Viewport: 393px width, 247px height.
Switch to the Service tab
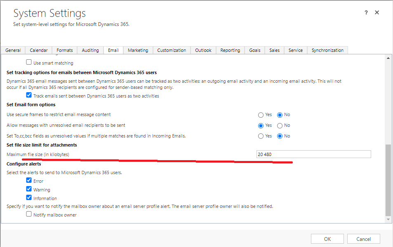[296, 50]
